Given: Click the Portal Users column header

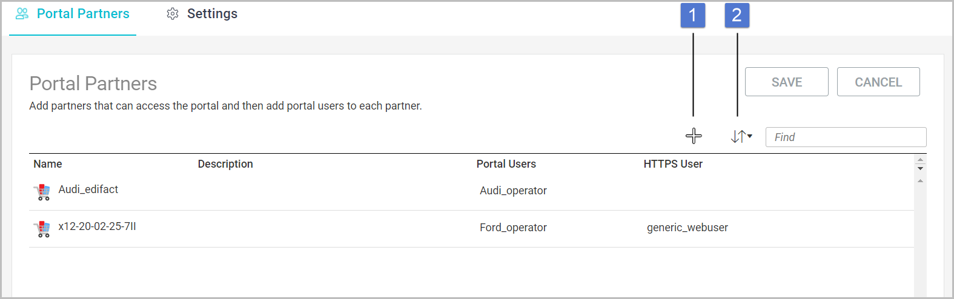Looking at the screenshot, I should (x=506, y=164).
